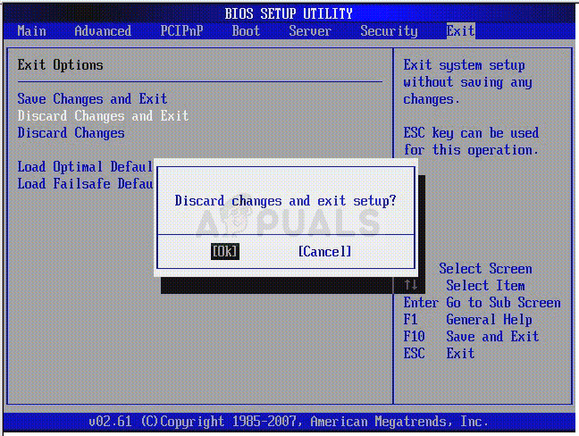This screenshot has width=579, height=436.
Task: Confirm with the [Ok] dialog button
Action: pyautogui.click(x=225, y=251)
